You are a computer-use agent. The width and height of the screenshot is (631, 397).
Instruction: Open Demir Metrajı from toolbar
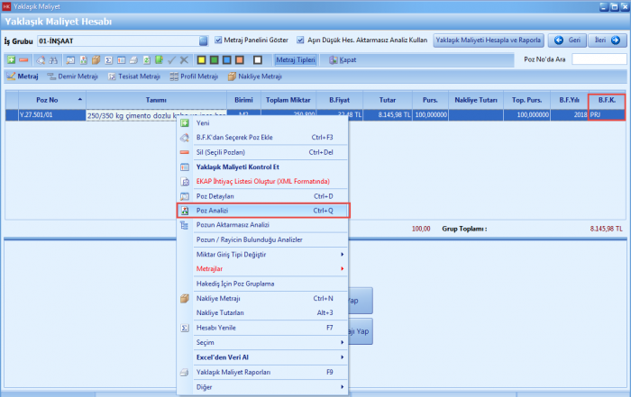72,77
